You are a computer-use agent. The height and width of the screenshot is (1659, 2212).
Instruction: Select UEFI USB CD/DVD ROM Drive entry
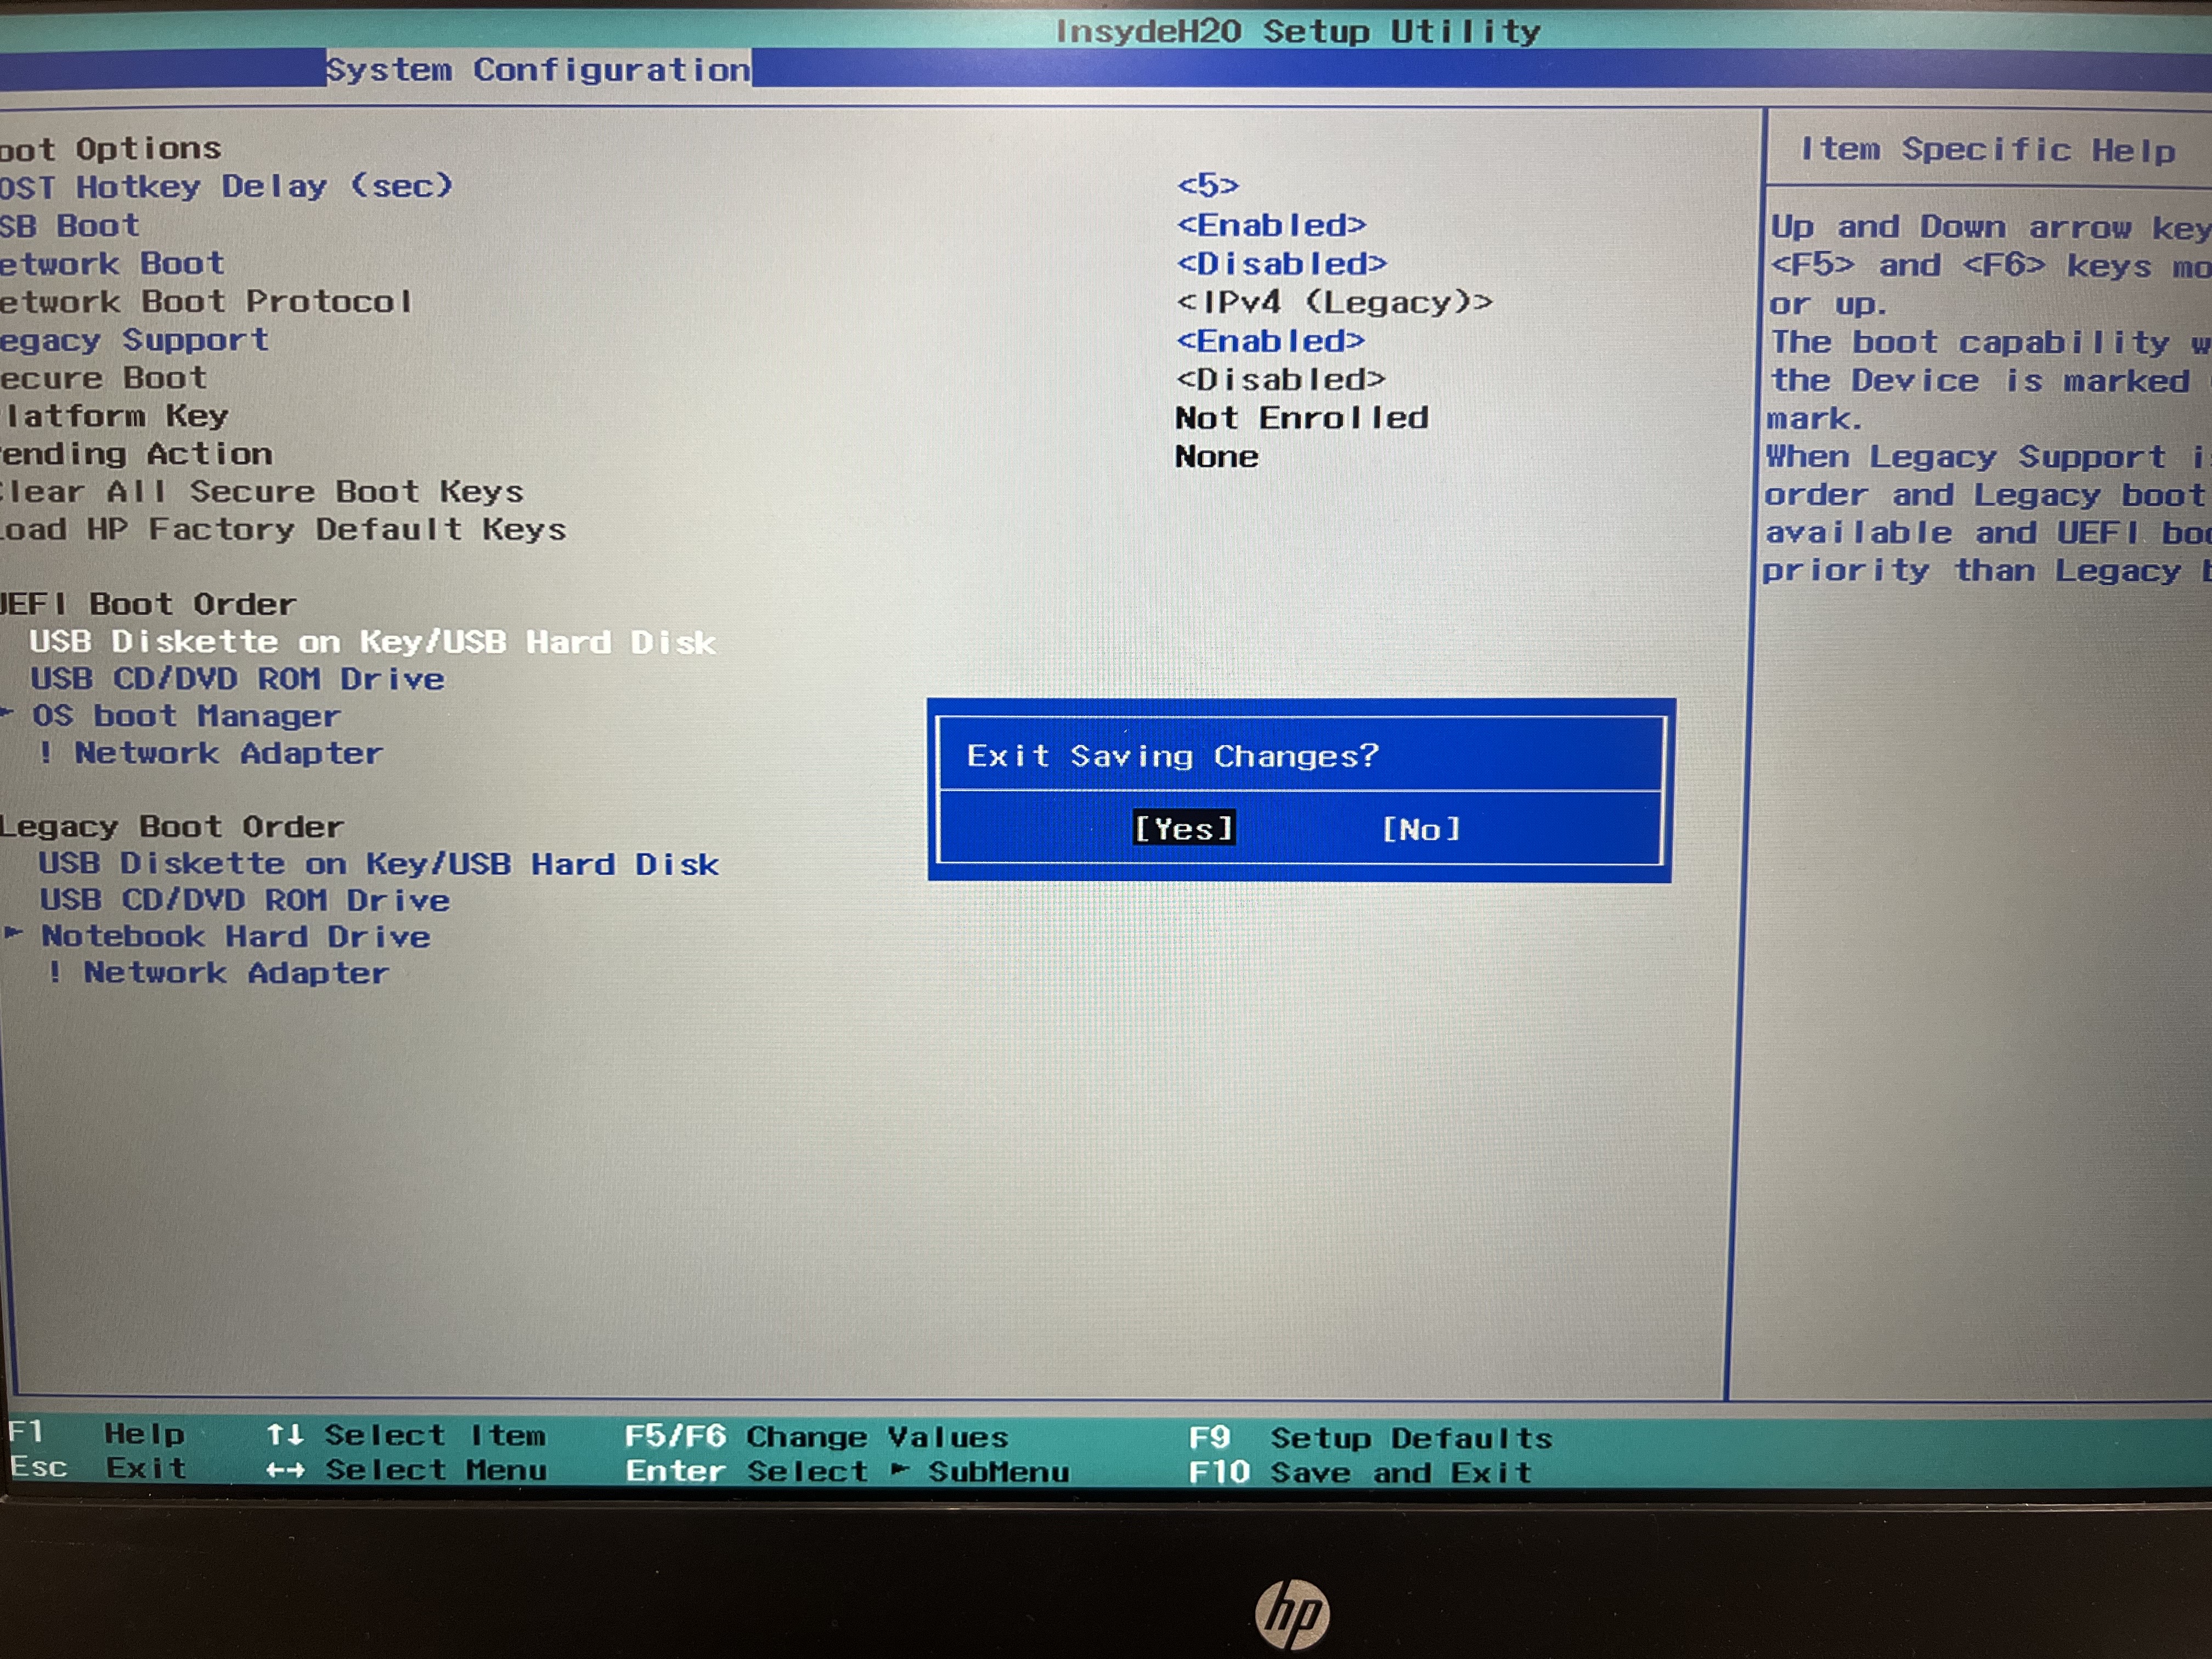point(237,679)
